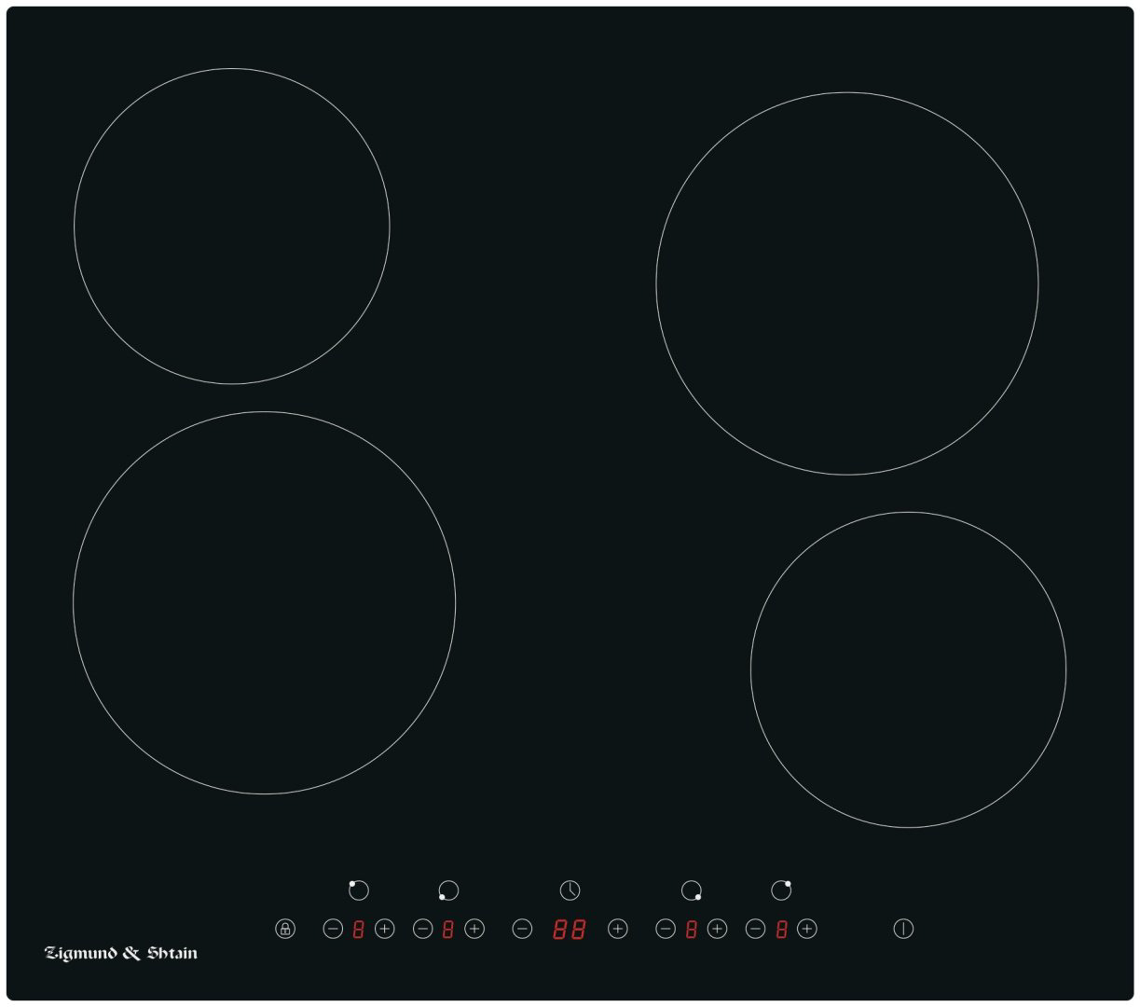
Task: Increase the timer with its plus button
Action: tap(617, 929)
